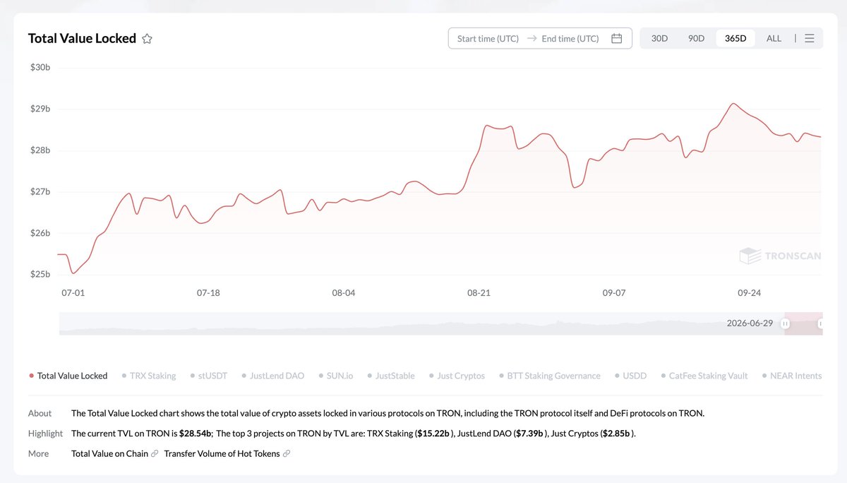Toggle JustStable legend series
The width and height of the screenshot is (847, 483).
pos(391,376)
